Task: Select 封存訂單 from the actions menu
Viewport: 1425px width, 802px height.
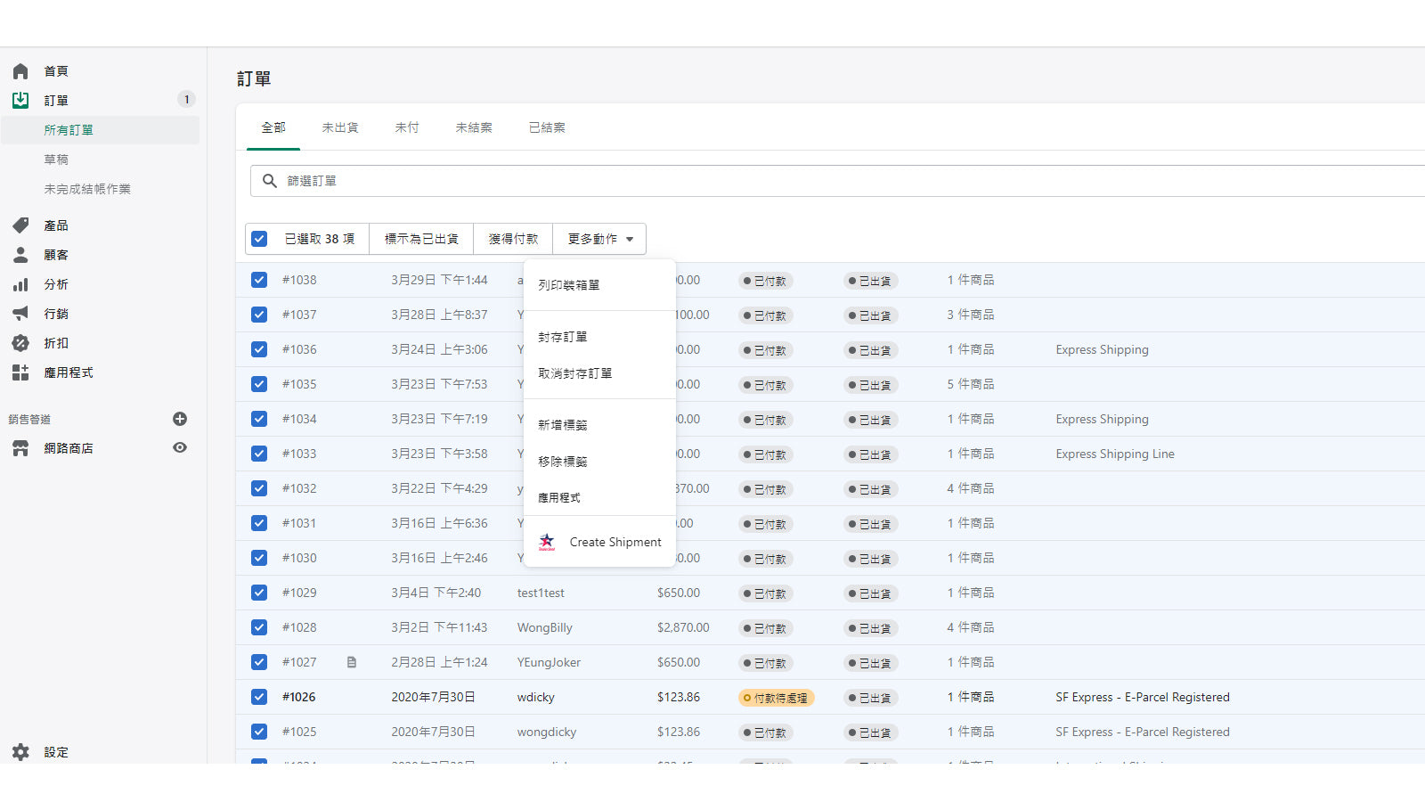Action: 599,337
